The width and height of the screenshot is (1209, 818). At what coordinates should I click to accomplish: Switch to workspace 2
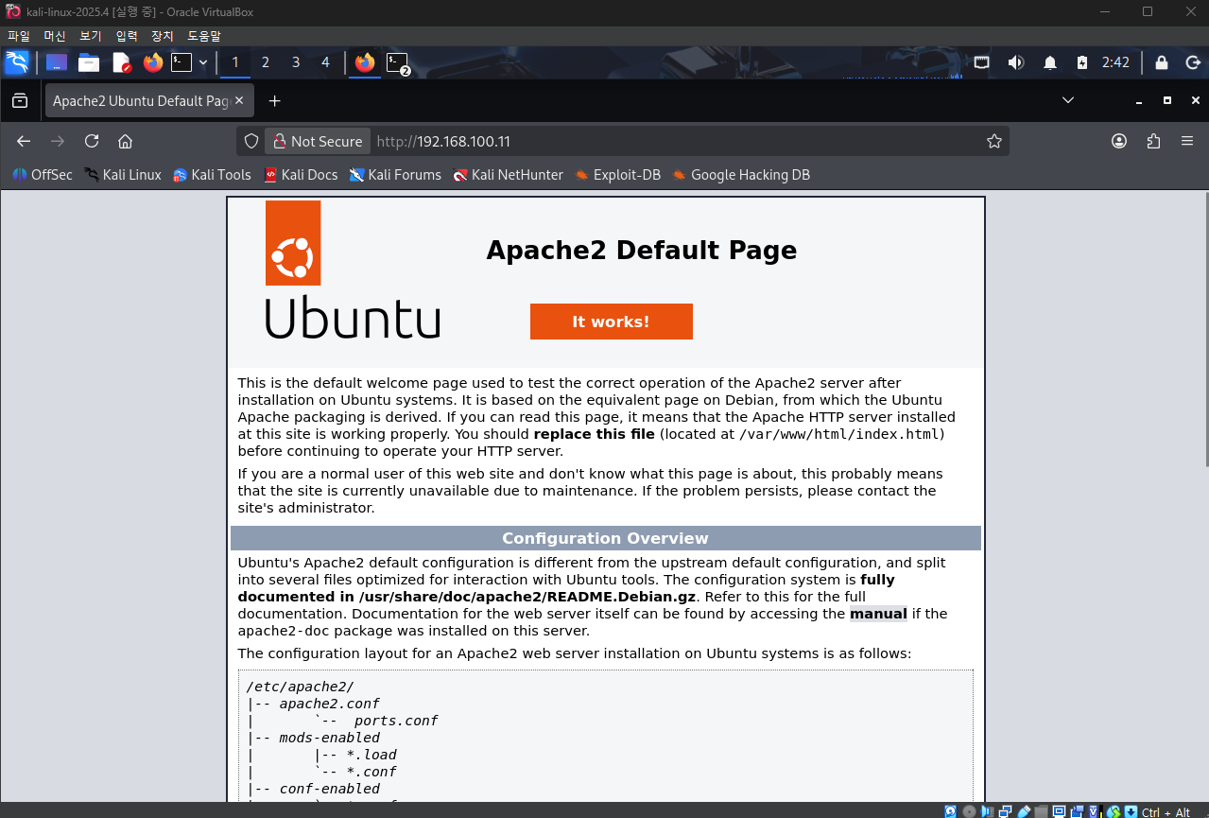tap(266, 62)
